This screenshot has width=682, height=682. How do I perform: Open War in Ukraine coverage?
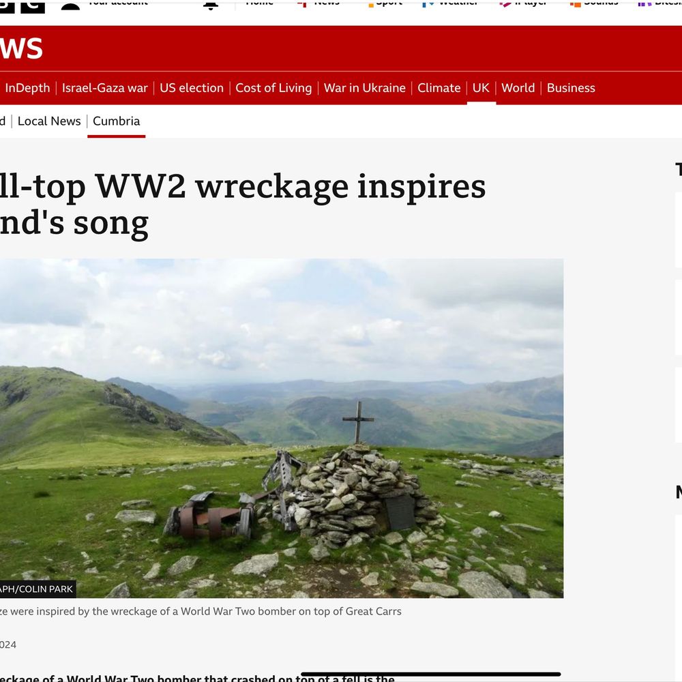click(364, 88)
